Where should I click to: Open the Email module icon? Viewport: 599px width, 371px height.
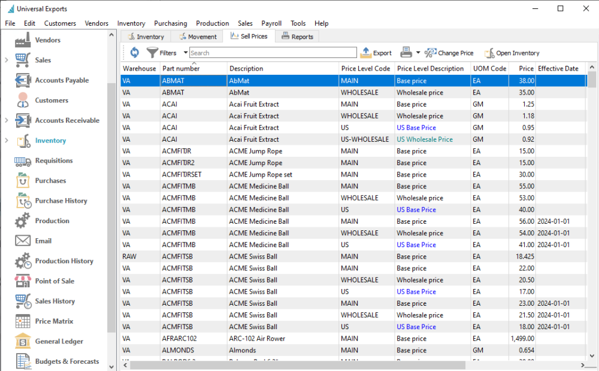[23, 241]
